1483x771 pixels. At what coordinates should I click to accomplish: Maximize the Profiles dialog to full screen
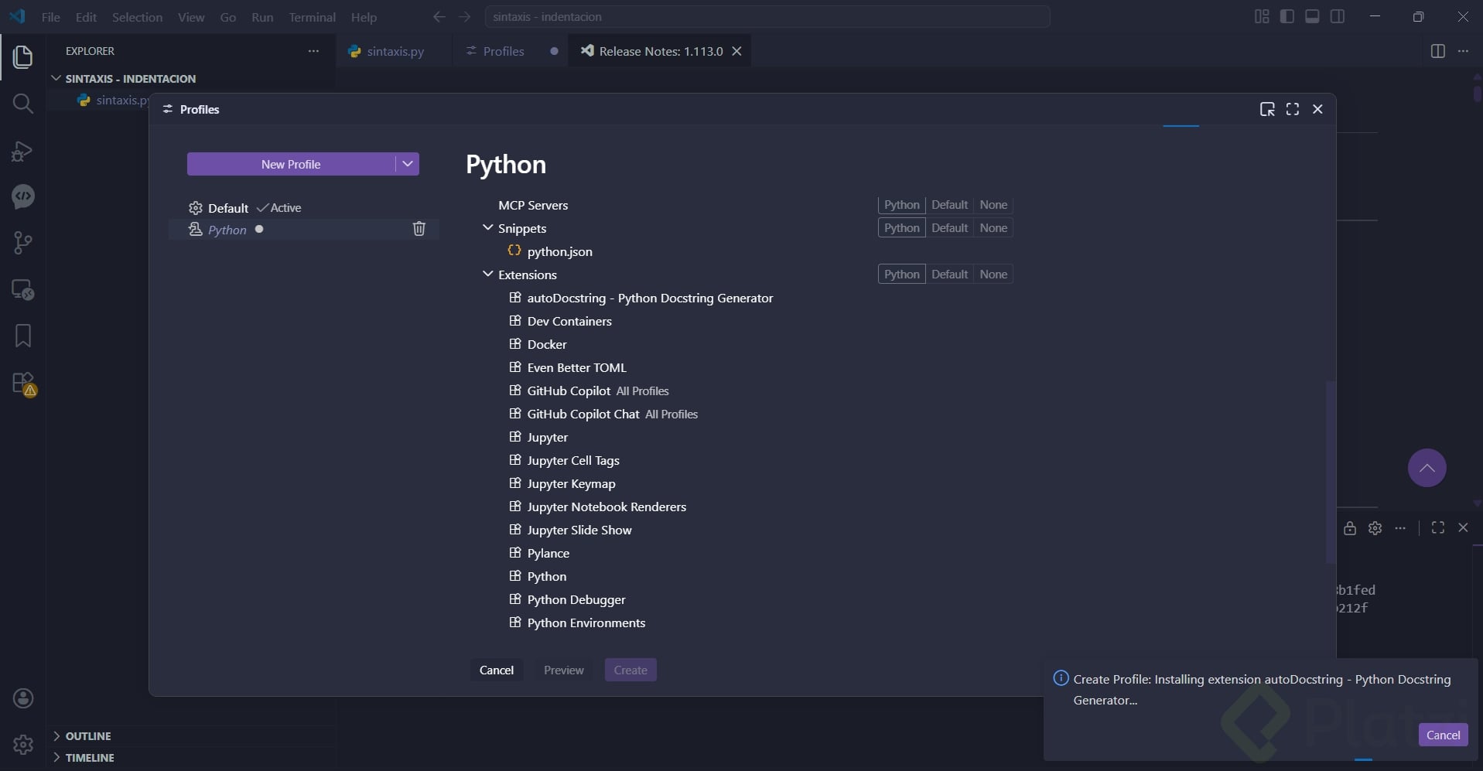tap(1292, 109)
